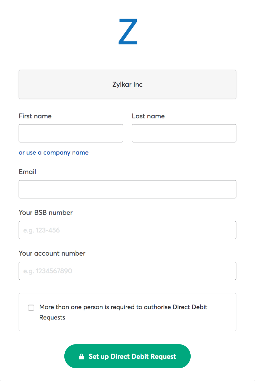Click the 'or use a company name' link
The height and width of the screenshot is (381, 255).
coord(54,152)
